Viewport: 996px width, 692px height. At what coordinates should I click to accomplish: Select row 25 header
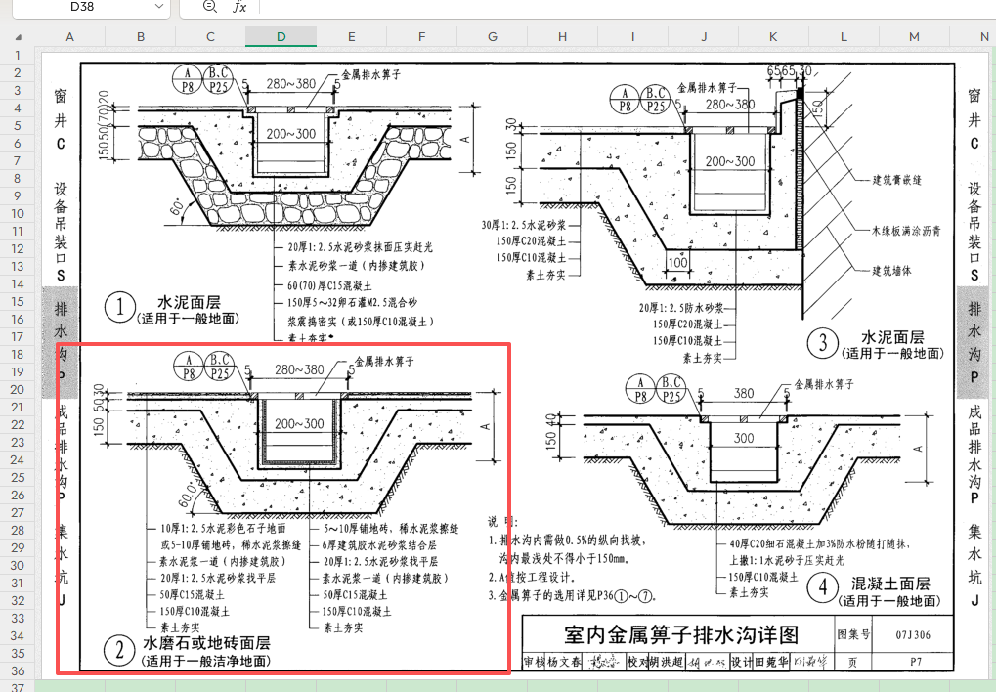[x=18, y=477]
